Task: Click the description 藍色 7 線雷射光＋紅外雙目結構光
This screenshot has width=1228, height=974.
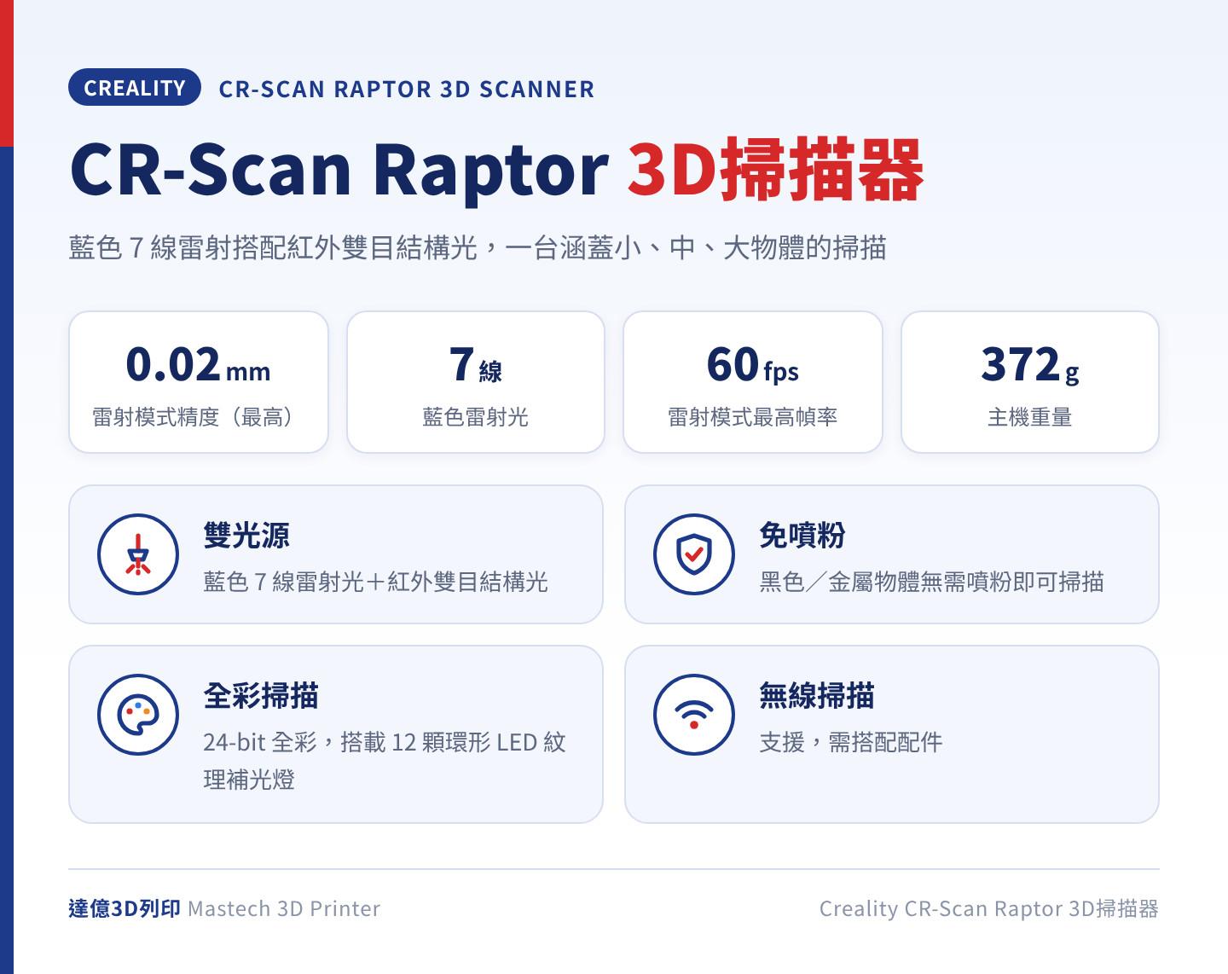Action: [375, 582]
